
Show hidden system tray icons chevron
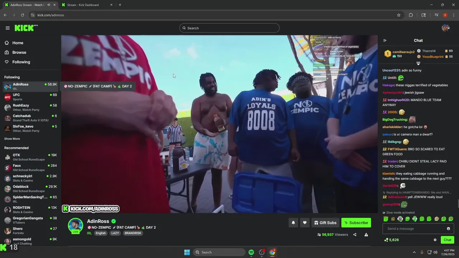click(x=414, y=252)
